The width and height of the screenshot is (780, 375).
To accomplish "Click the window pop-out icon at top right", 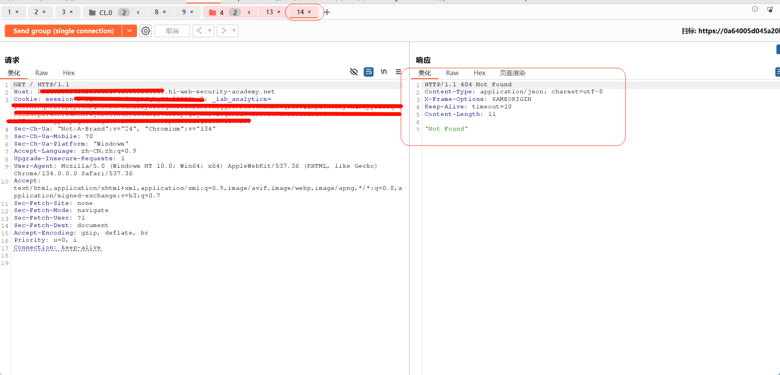I will coord(770,10).
